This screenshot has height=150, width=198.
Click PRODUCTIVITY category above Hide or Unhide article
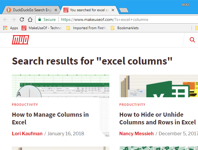132,105
